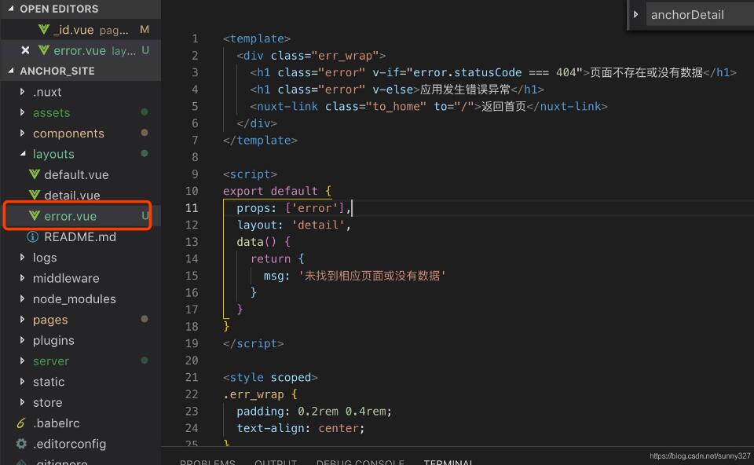
Task: Click line number 1 in the gutter
Action: coord(195,38)
